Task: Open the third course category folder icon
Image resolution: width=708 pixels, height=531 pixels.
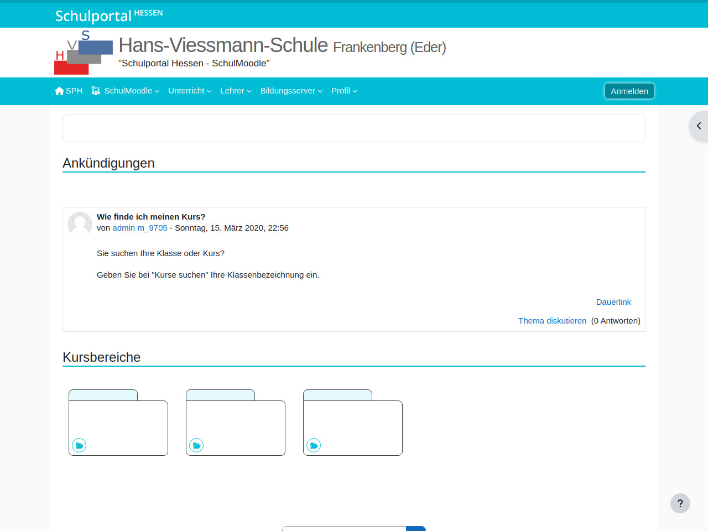Action: click(314, 445)
